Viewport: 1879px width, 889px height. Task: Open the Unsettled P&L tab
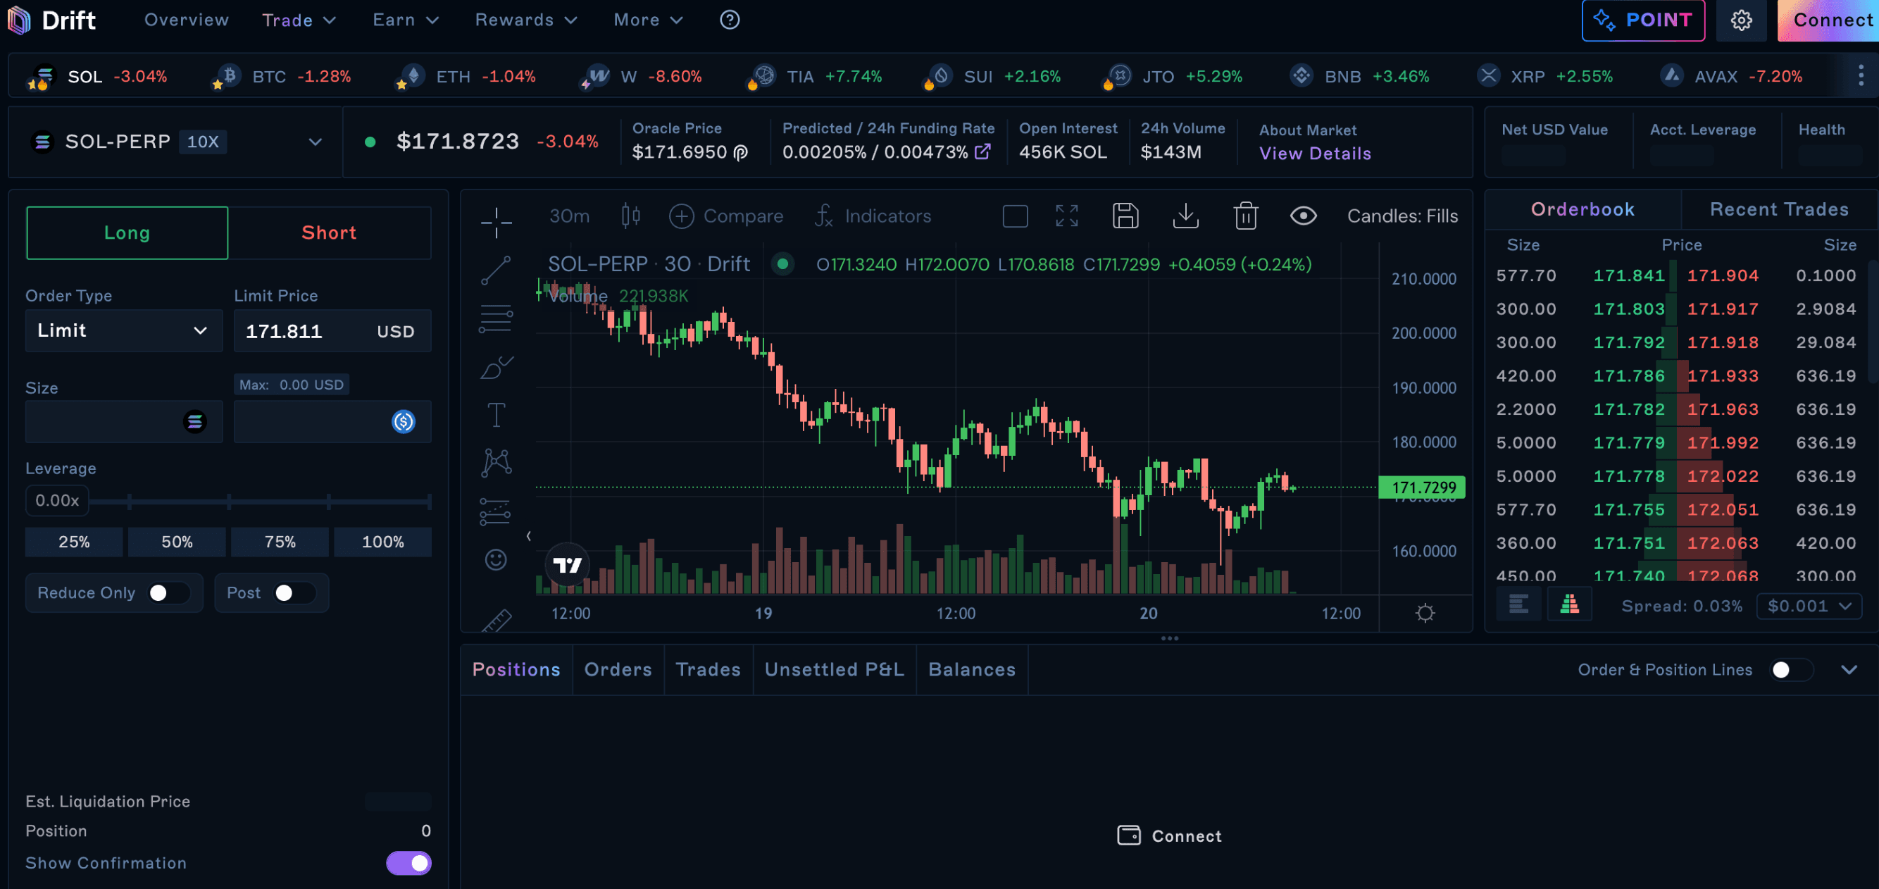coord(834,669)
